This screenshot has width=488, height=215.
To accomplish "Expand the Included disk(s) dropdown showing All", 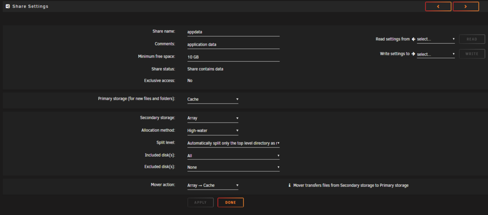I will [x=233, y=156].
